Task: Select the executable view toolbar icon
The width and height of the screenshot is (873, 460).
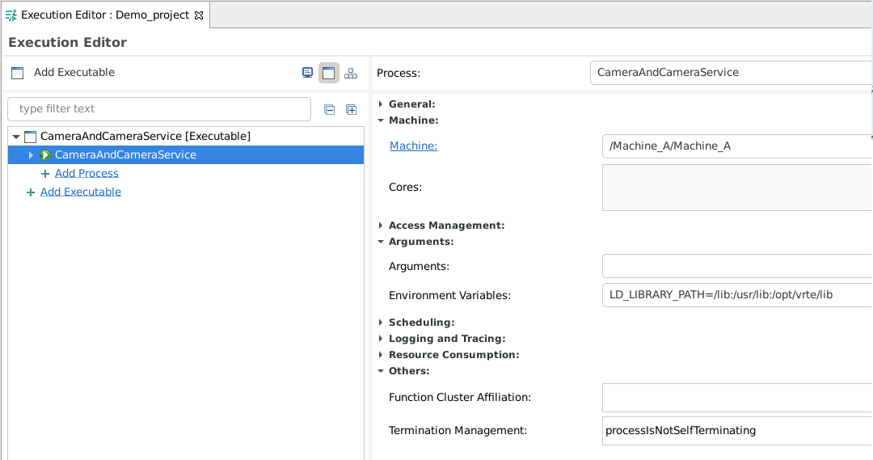Action: (328, 73)
